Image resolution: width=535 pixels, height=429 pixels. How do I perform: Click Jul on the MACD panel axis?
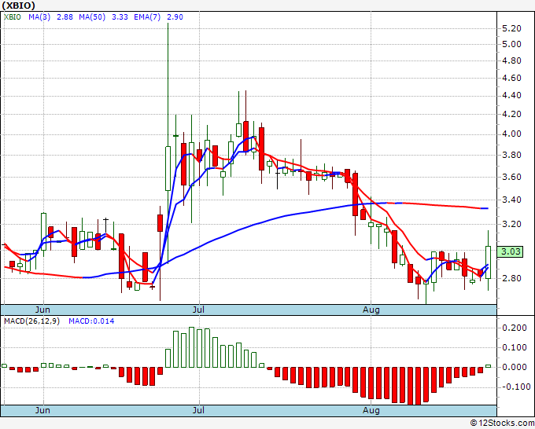point(198,410)
